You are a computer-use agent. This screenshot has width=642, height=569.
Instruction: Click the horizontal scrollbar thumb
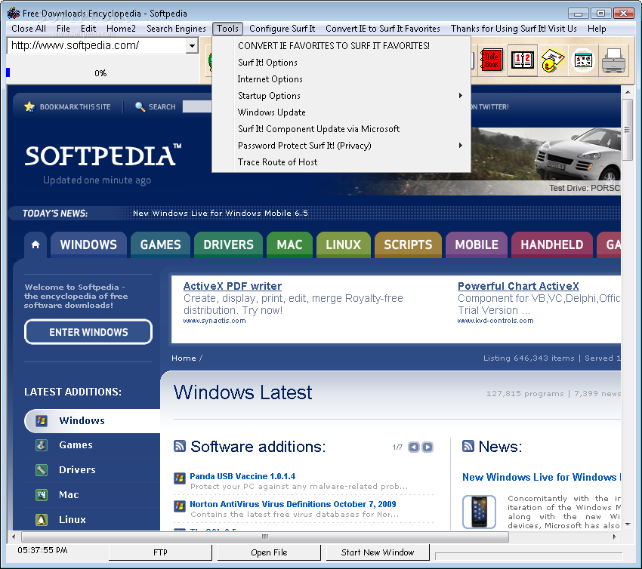[x=265, y=537]
